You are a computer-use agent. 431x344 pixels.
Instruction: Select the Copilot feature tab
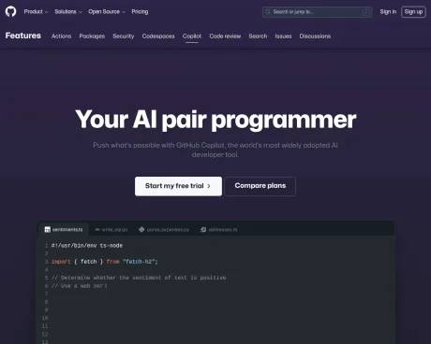tap(192, 36)
